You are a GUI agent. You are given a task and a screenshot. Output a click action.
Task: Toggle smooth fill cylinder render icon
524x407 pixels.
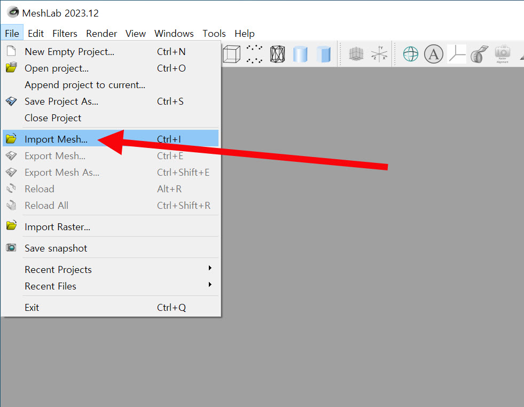coord(300,54)
